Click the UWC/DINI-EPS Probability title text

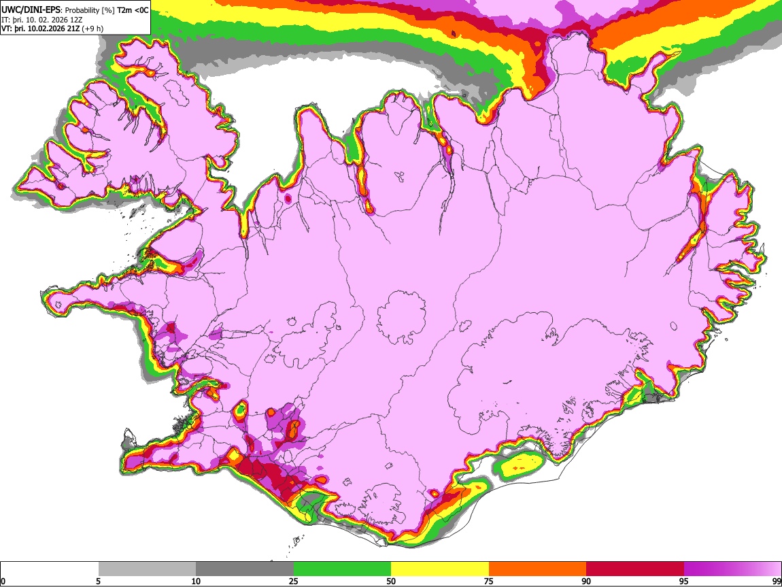click(75, 10)
